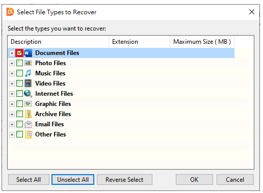Screen dimensions: 263x193
Task: Click the Video Files filmstrip icon
Action: point(28,84)
